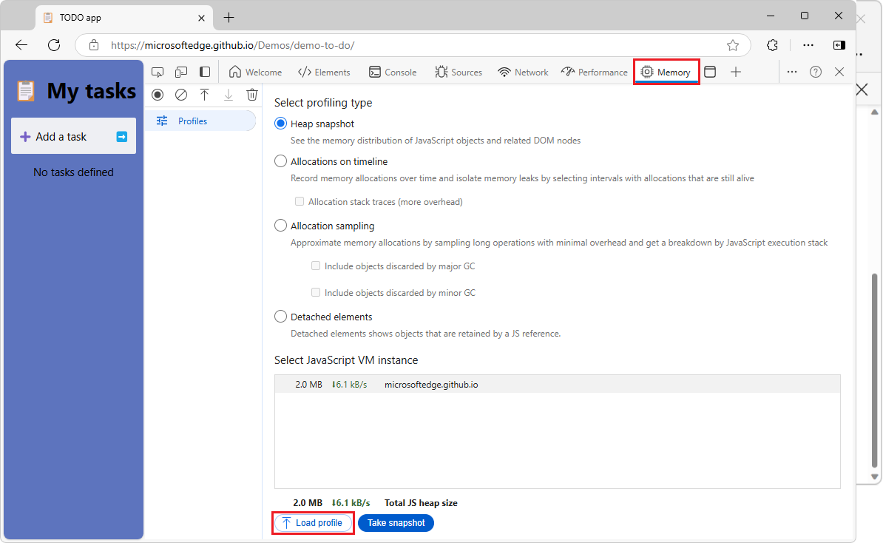Screen dimensions: 883x543
Task: Clear all profiles with the block icon
Action: pyautogui.click(x=181, y=95)
